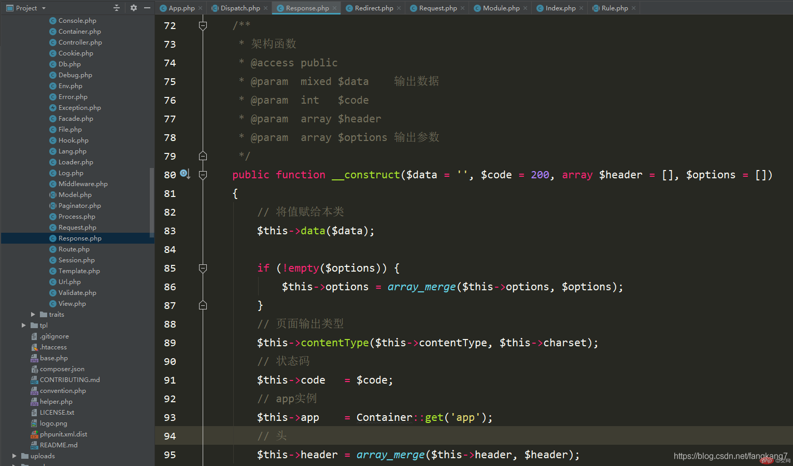Click the Lang.php class icon
Viewport: 793px width, 466px height.
coord(53,151)
